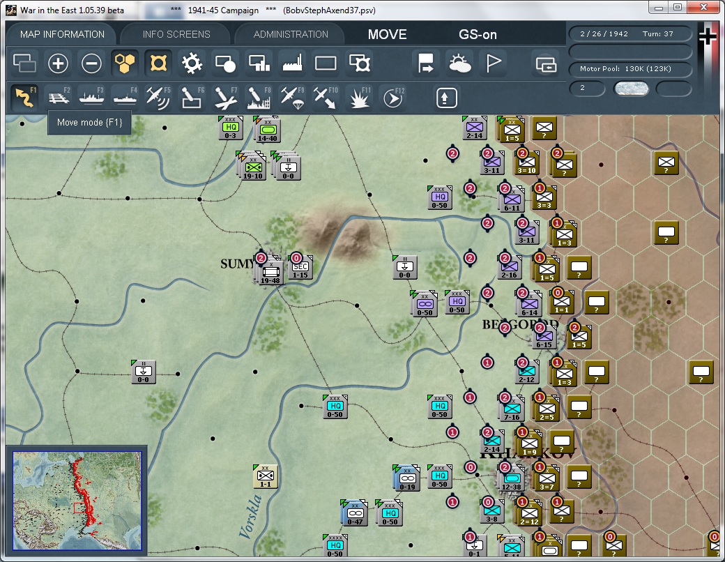Select the purple 6-14 infantry unit
The width and height of the screenshot is (725, 562).
click(x=529, y=305)
